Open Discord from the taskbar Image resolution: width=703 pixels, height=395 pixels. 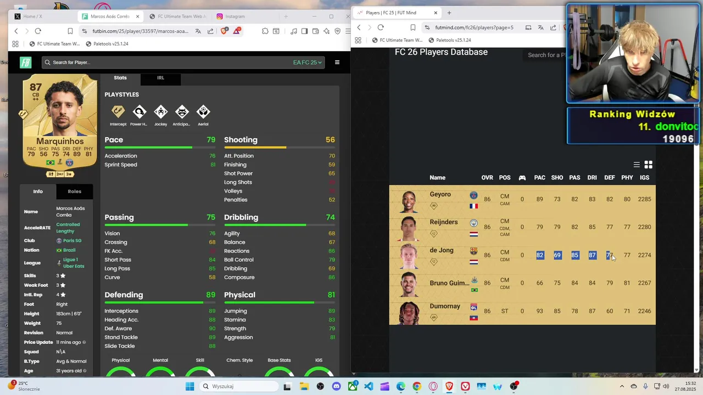coord(337,387)
